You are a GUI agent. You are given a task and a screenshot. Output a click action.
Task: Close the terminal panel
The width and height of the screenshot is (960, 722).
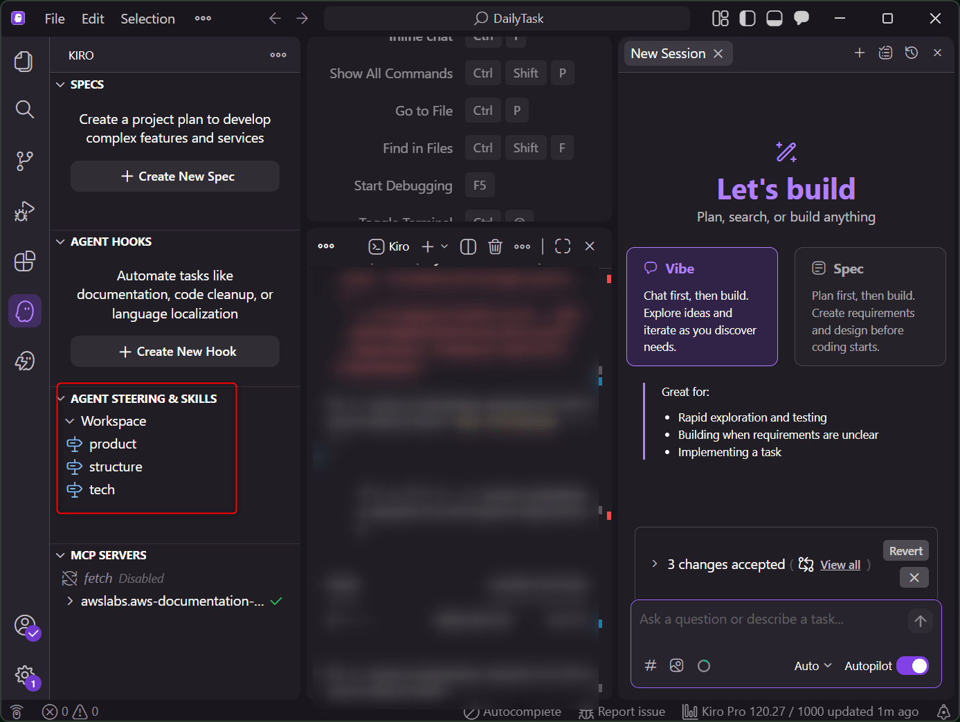coord(590,246)
